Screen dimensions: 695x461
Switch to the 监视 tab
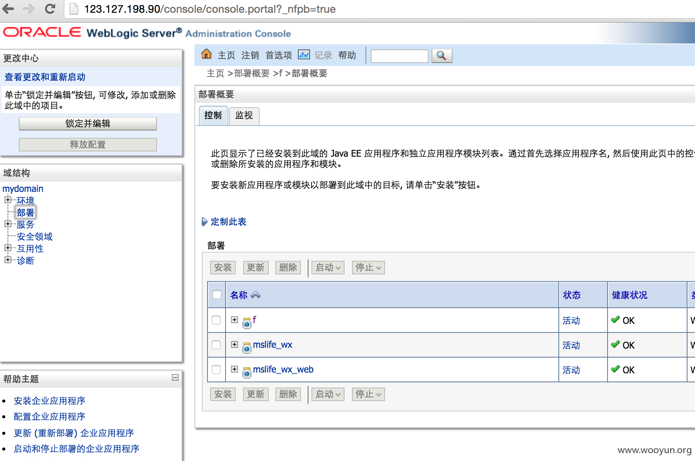point(244,115)
